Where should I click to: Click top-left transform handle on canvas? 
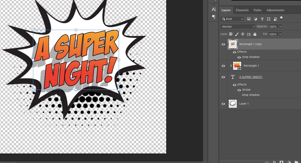pos(33,30)
